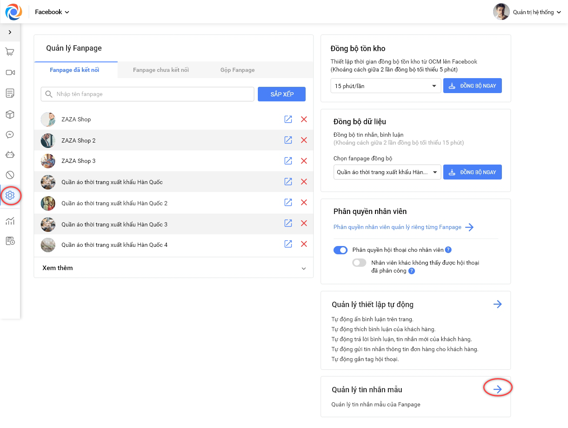The width and height of the screenshot is (568, 428).
Task: Open the chatbot robot sidebar icon
Action: coord(10,155)
